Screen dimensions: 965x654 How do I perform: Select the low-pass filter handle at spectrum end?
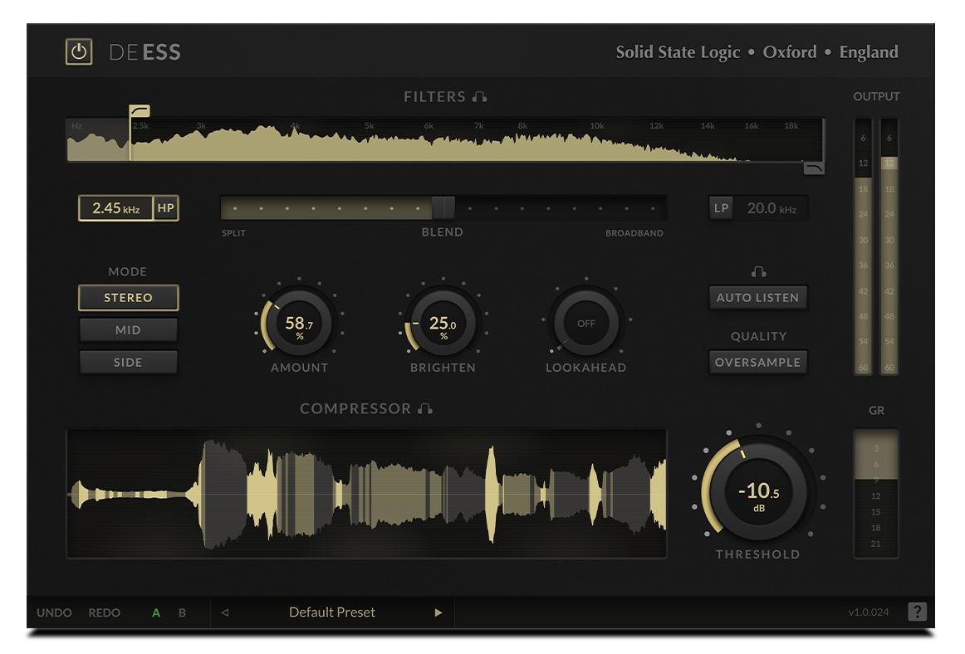(814, 168)
